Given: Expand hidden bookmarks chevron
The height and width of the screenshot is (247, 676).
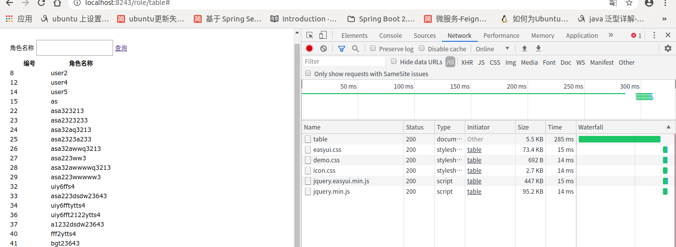Looking at the screenshot, I should pyautogui.click(x=665, y=19).
